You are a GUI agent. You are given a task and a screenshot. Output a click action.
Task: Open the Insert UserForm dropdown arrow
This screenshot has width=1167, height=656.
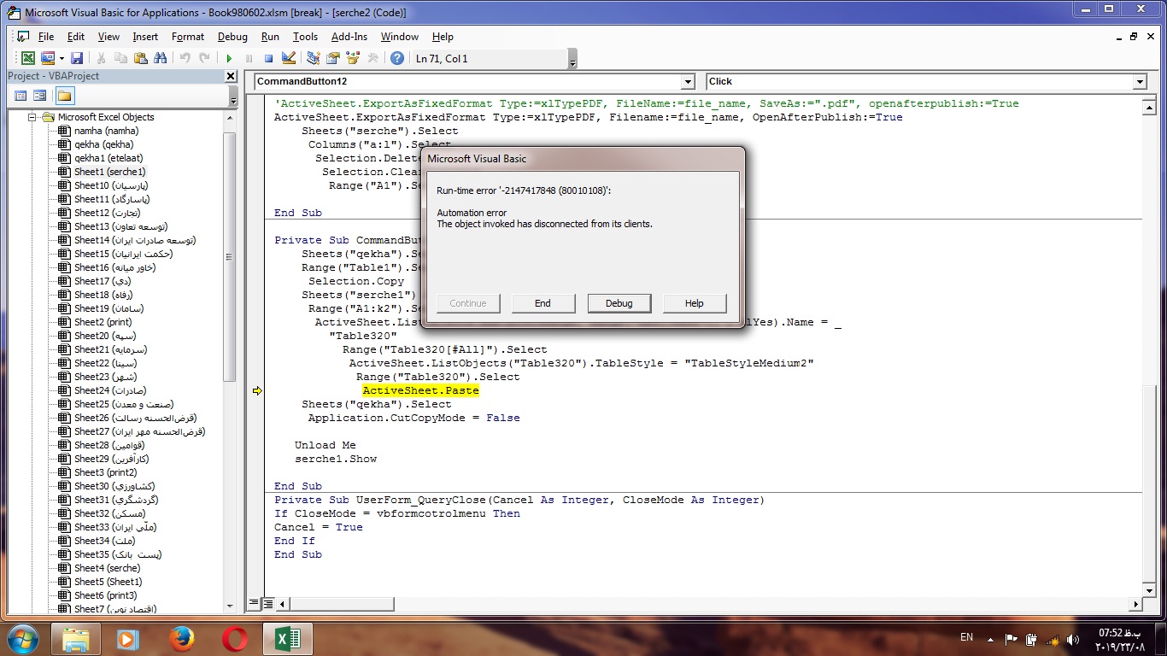60,58
